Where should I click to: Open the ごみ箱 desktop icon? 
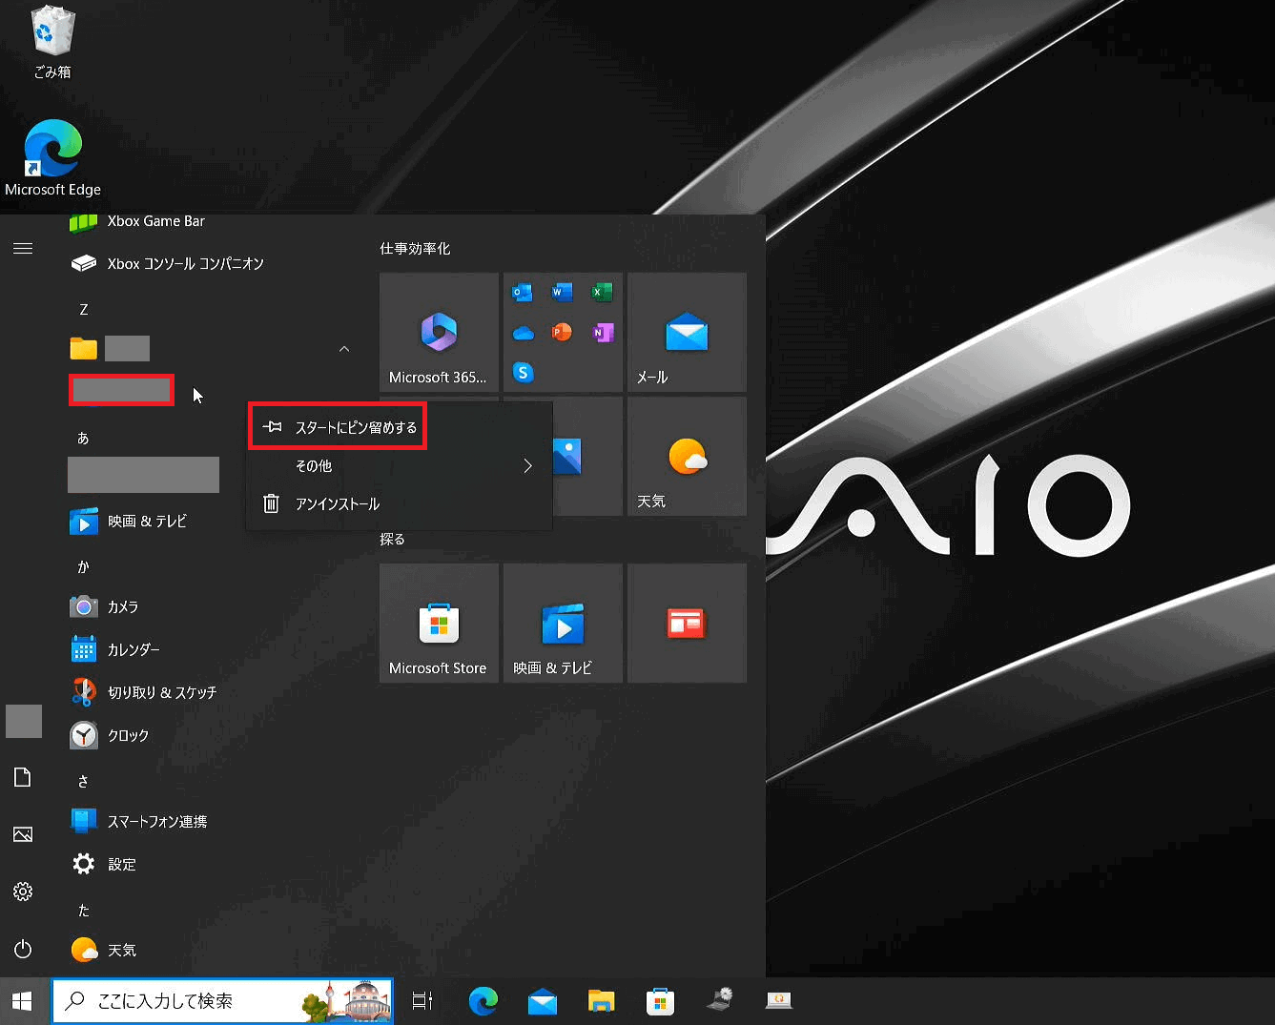(52, 43)
